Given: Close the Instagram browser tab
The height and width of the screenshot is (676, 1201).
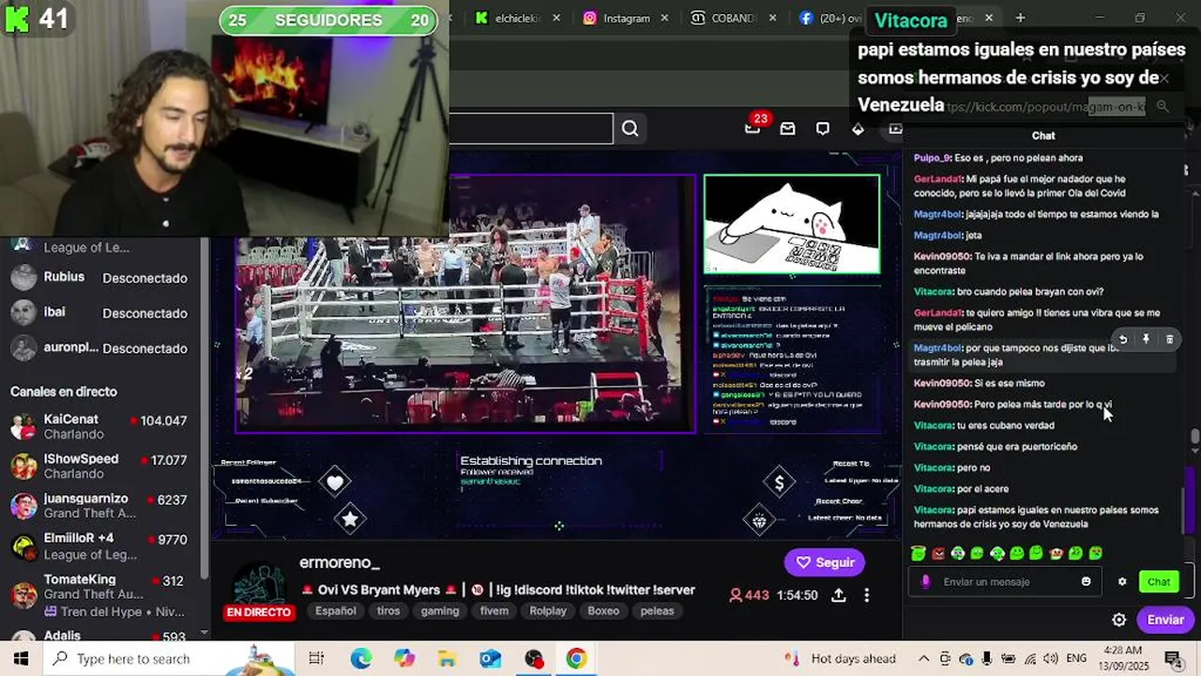Looking at the screenshot, I should point(665,18).
